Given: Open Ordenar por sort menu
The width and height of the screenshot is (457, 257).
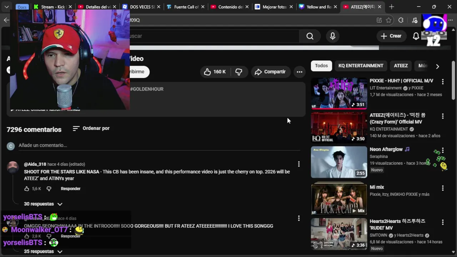Looking at the screenshot, I should 91,128.
